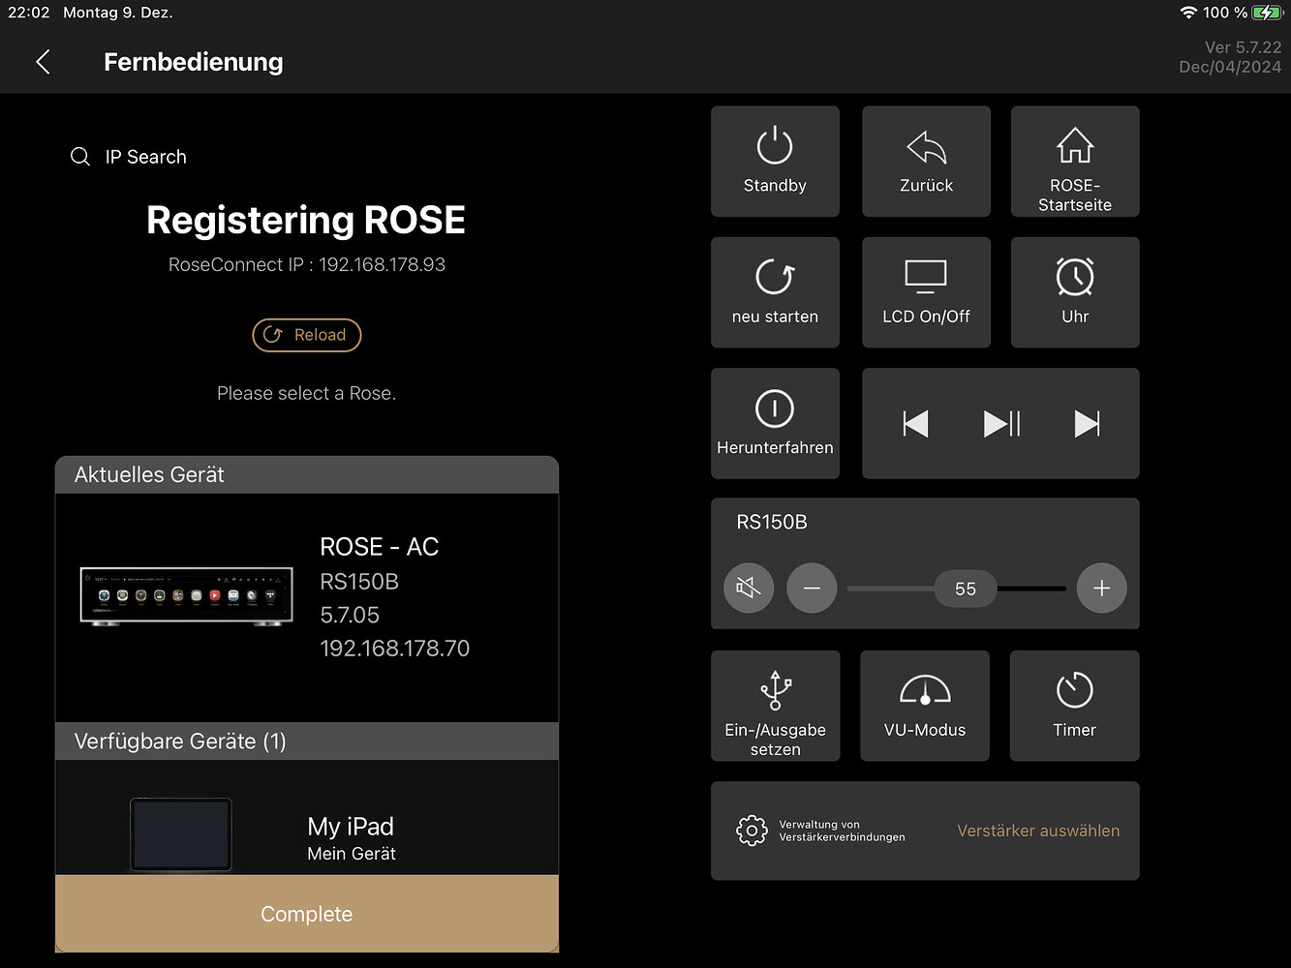
Task: Increase volume with plus button
Action: coord(1101,588)
